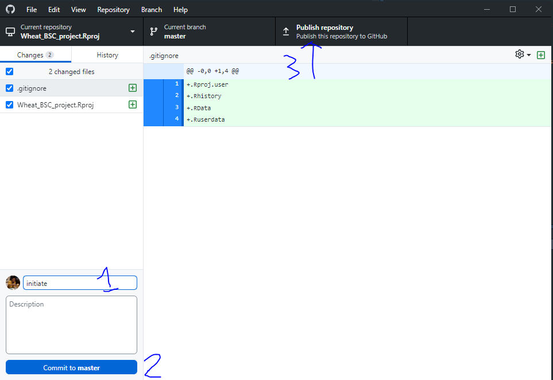553x380 pixels.
Task: Click the added status icon for Wheat_BSC_project.Rproj
Action: (133, 104)
